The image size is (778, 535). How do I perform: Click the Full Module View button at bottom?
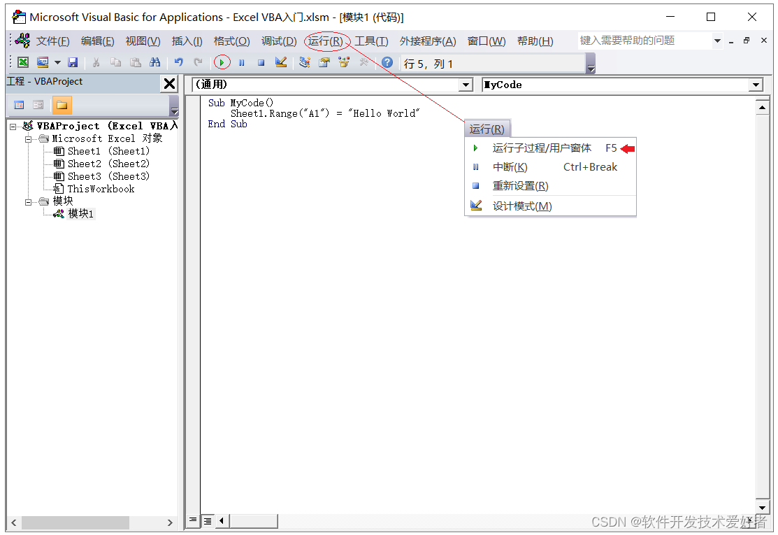pyautogui.click(x=208, y=520)
